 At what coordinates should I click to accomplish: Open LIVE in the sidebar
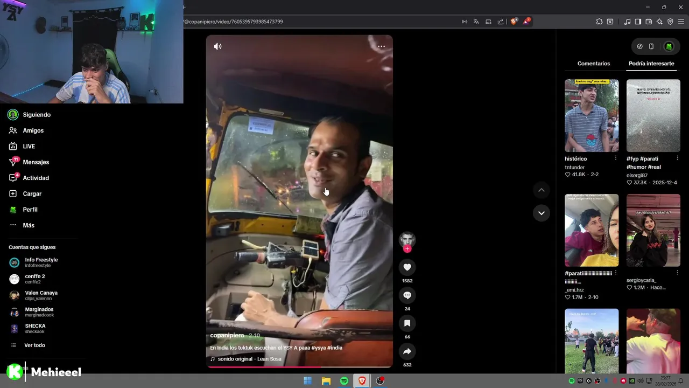click(23, 146)
